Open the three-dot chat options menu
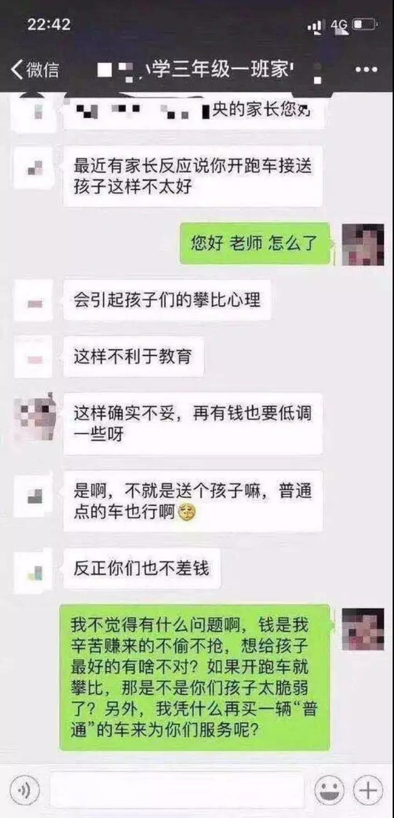394x818 pixels. [x=366, y=70]
